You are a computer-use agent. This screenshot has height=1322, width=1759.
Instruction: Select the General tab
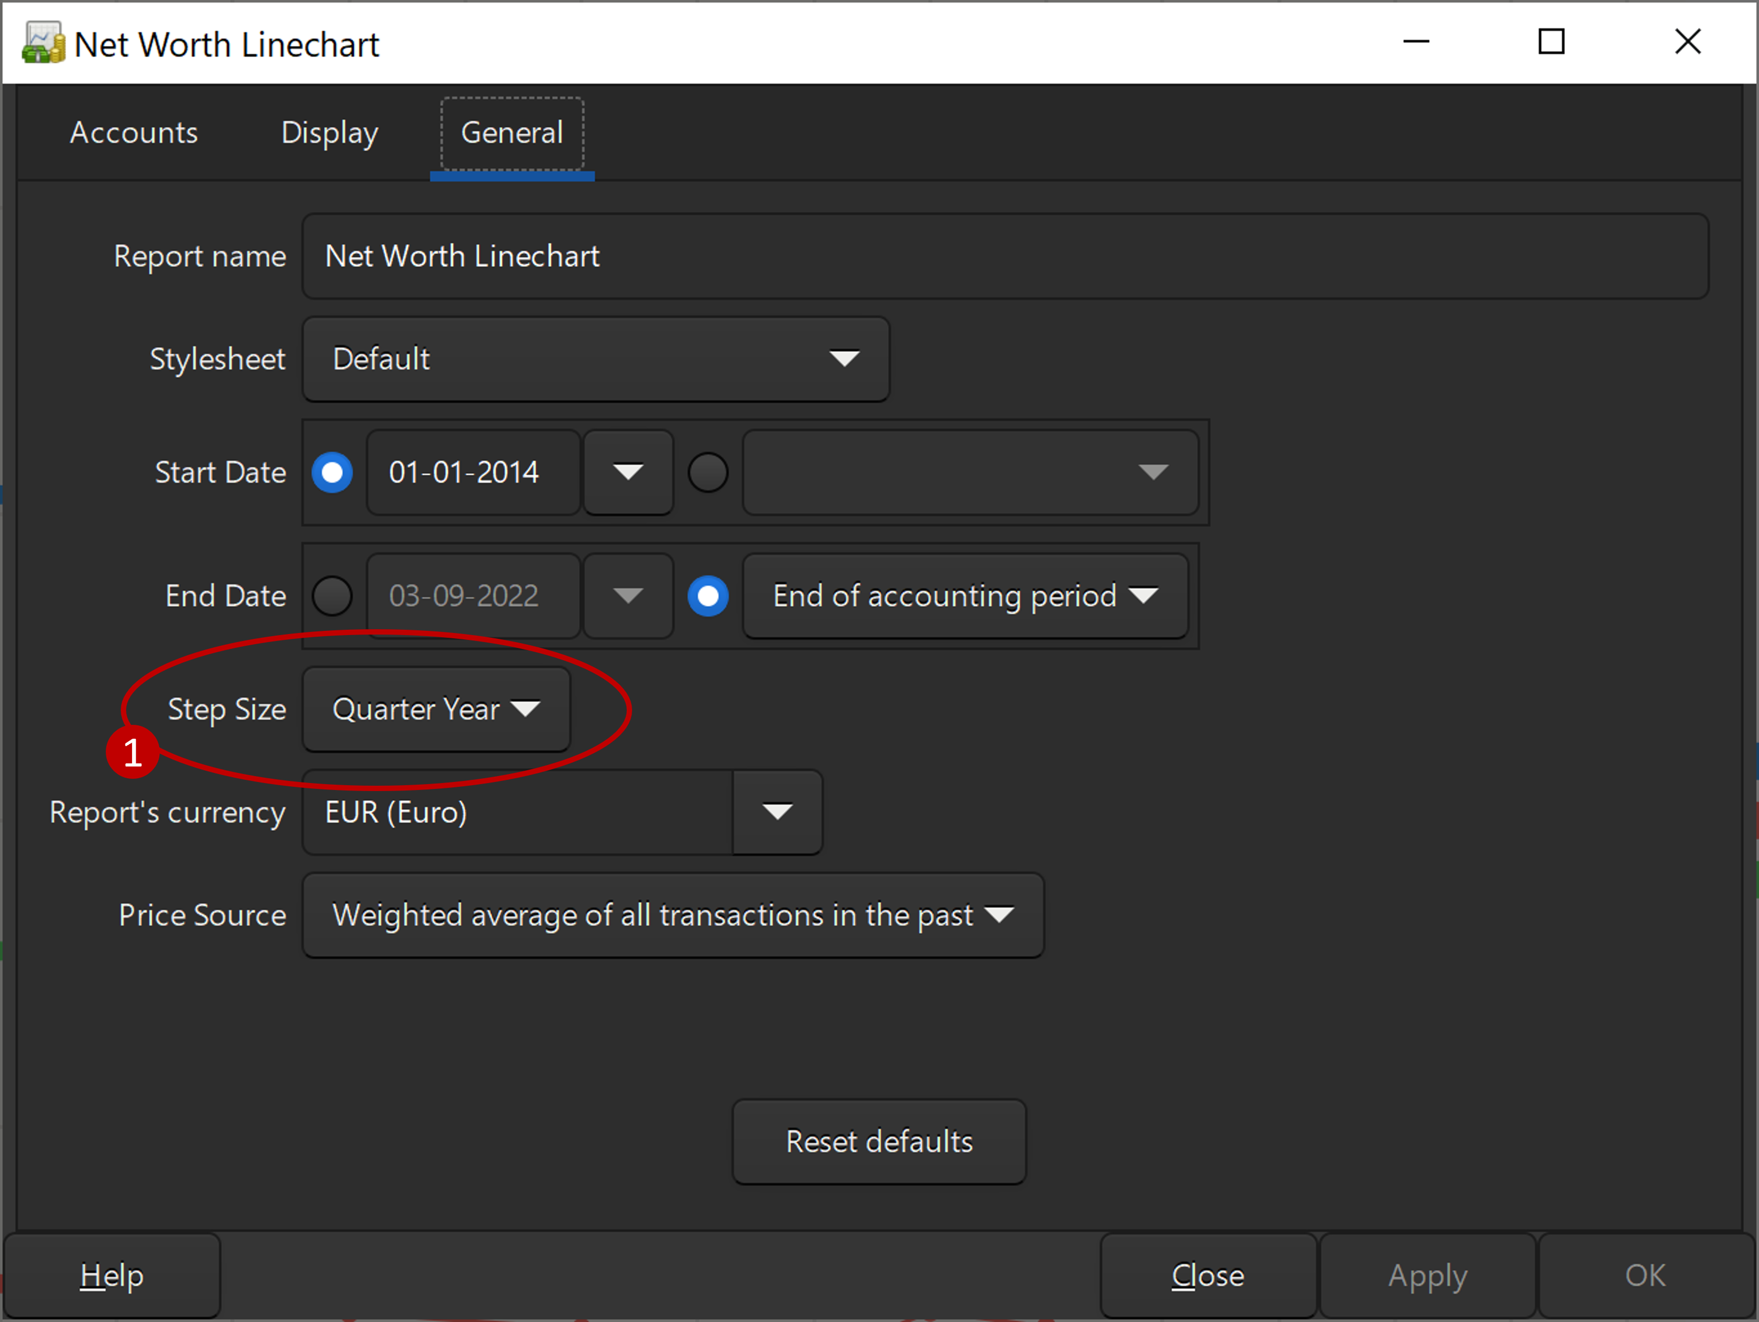512,133
